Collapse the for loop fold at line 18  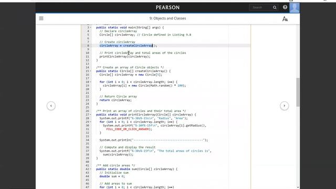click(x=90, y=82)
